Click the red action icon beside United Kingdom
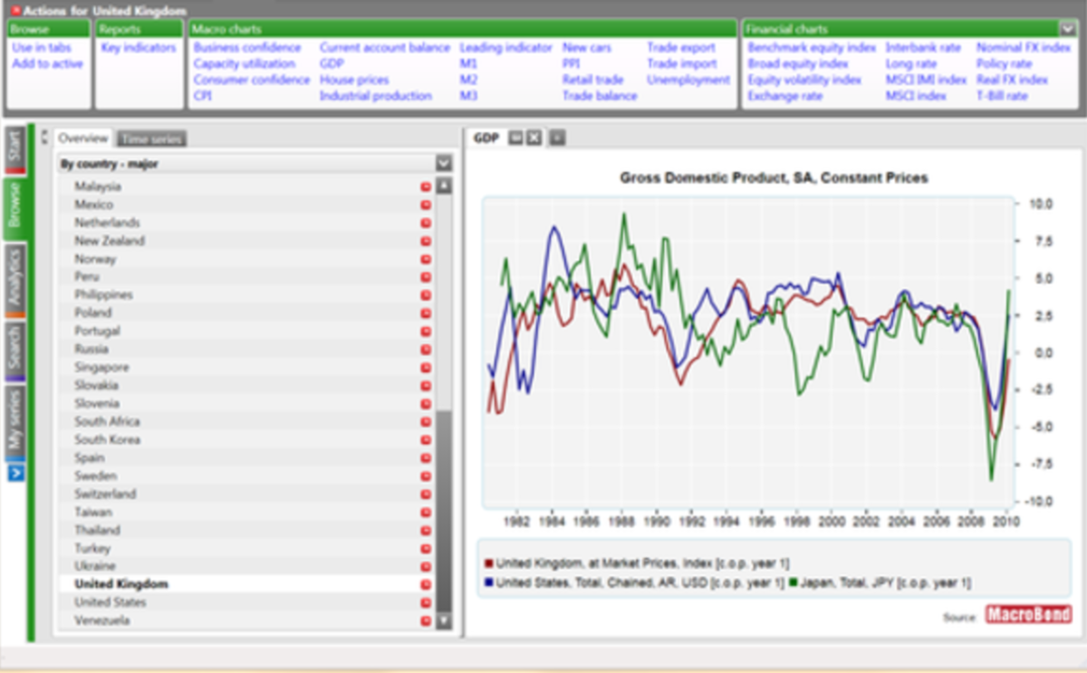The height and width of the screenshot is (673, 1087). [424, 584]
